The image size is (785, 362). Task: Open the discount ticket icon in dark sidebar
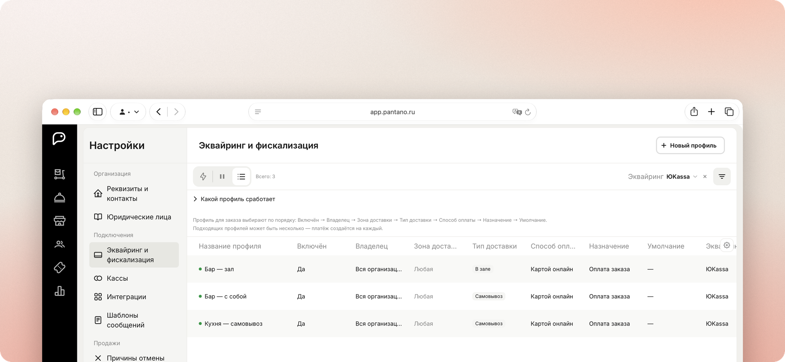[x=60, y=267]
